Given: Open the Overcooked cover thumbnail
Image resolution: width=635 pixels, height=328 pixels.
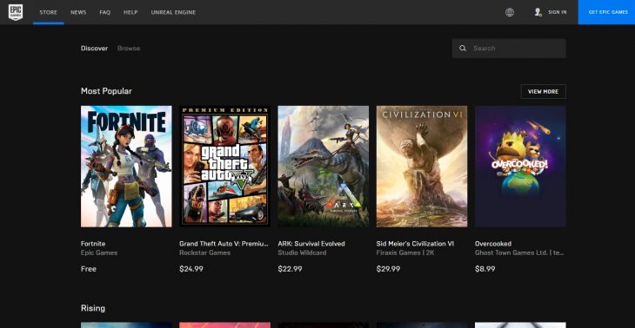Looking at the screenshot, I should tap(520, 167).
